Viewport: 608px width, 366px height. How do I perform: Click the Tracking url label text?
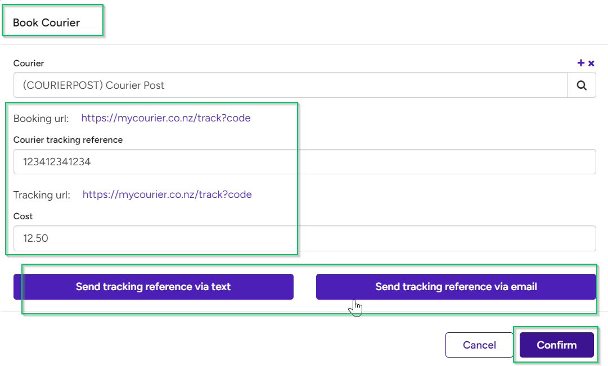(42, 195)
